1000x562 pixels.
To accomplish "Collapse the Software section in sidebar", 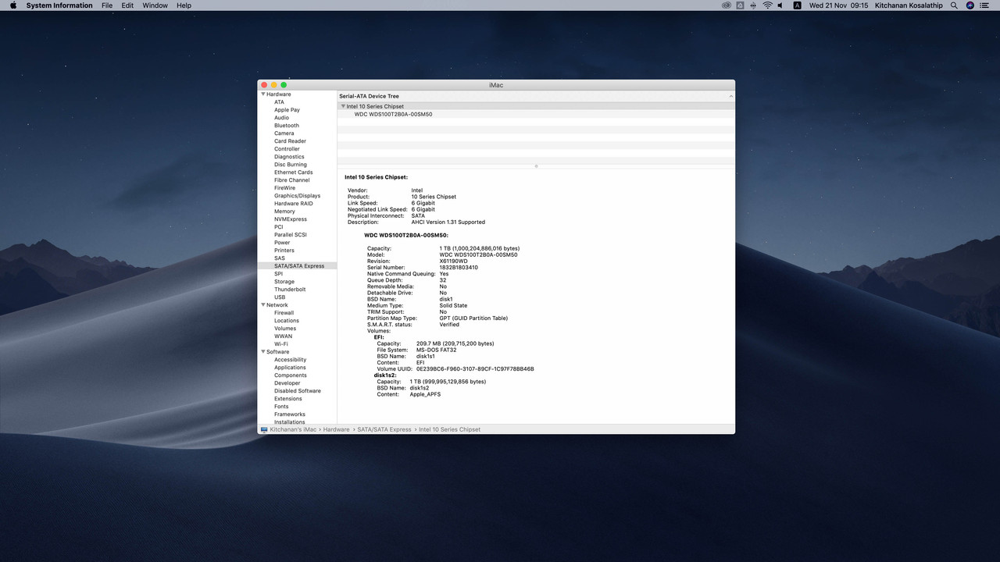I will coord(263,352).
